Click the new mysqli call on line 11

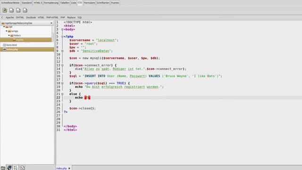click(x=92, y=58)
